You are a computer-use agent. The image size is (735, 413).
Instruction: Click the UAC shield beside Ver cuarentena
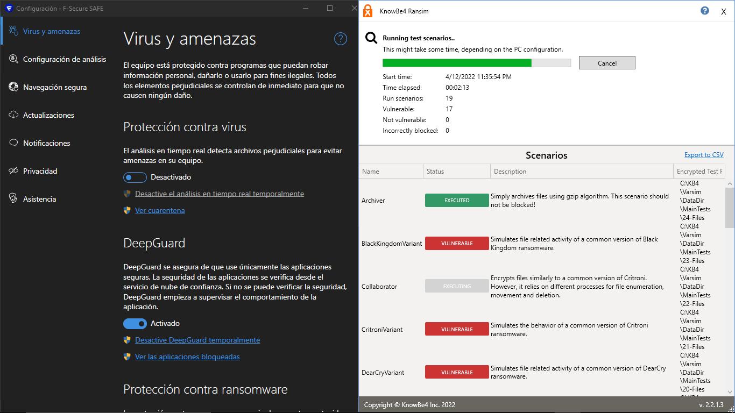tap(127, 210)
